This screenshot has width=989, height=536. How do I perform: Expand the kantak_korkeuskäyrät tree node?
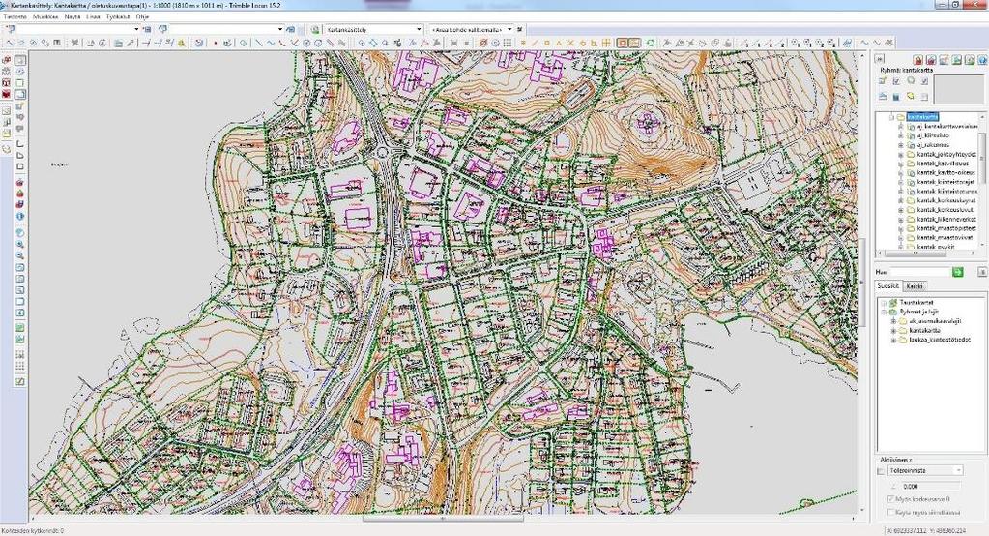click(x=901, y=201)
